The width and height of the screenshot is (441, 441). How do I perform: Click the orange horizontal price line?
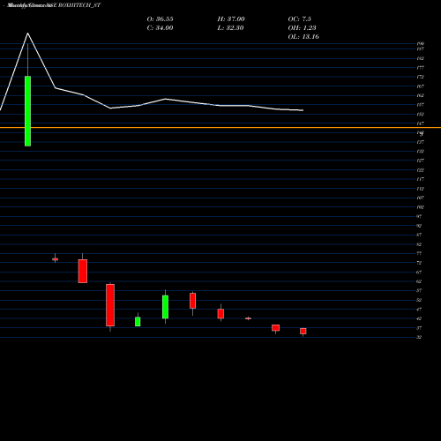pos(220,128)
